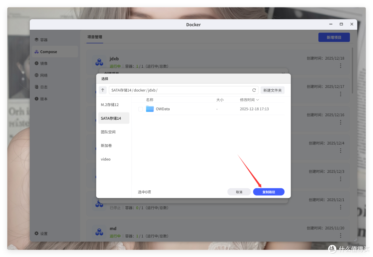Select the M.2存储12 storage location

click(114, 105)
